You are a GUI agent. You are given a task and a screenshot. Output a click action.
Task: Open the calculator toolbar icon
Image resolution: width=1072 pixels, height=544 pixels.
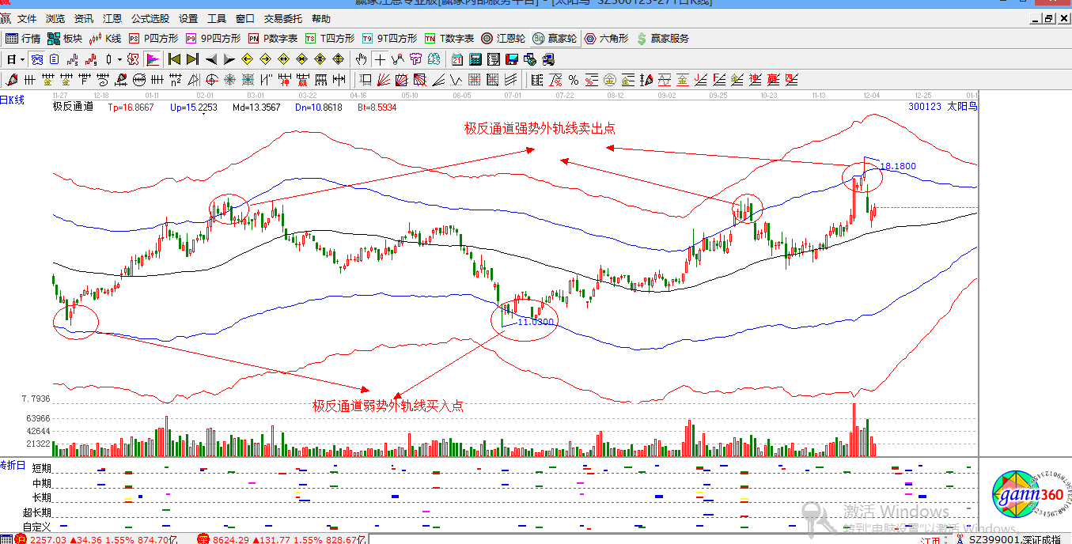[x=475, y=59]
